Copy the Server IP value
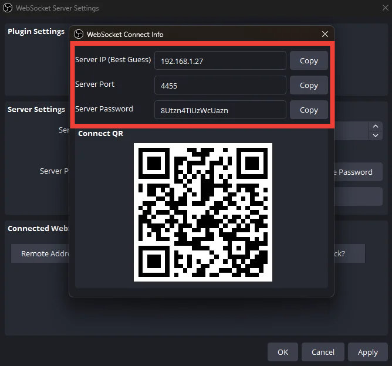 point(309,60)
